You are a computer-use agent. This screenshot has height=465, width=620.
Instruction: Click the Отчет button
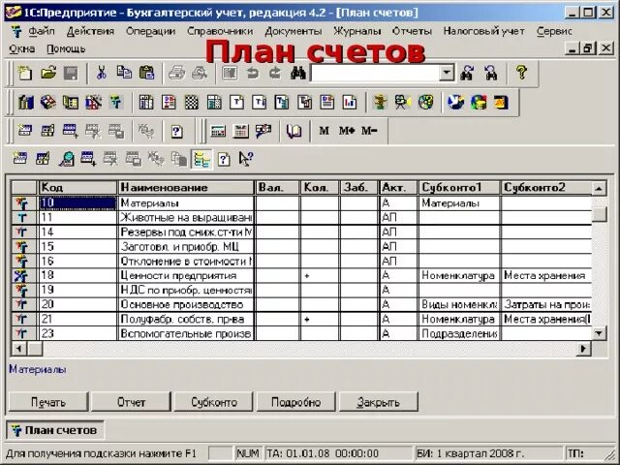131,402
